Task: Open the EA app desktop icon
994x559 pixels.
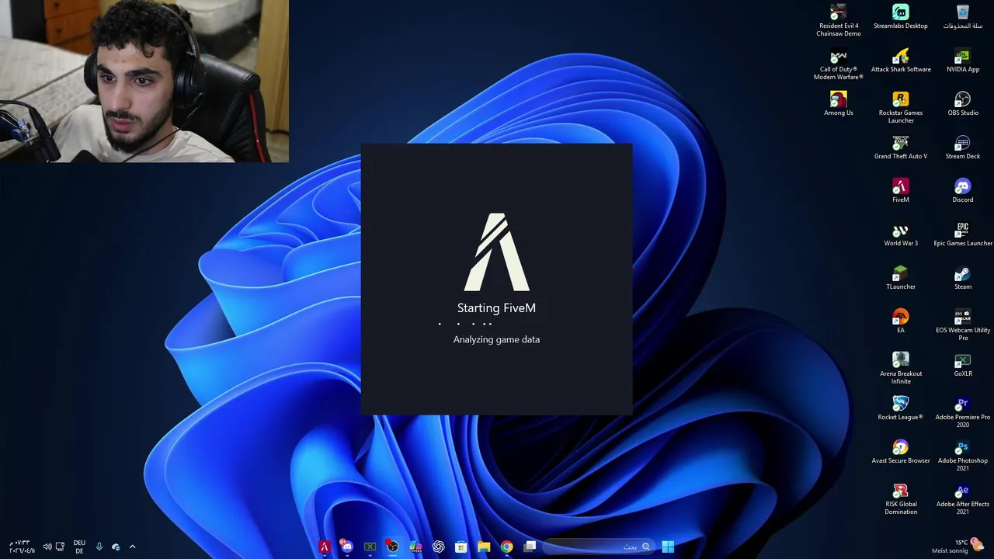Action: click(x=900, y=321)
